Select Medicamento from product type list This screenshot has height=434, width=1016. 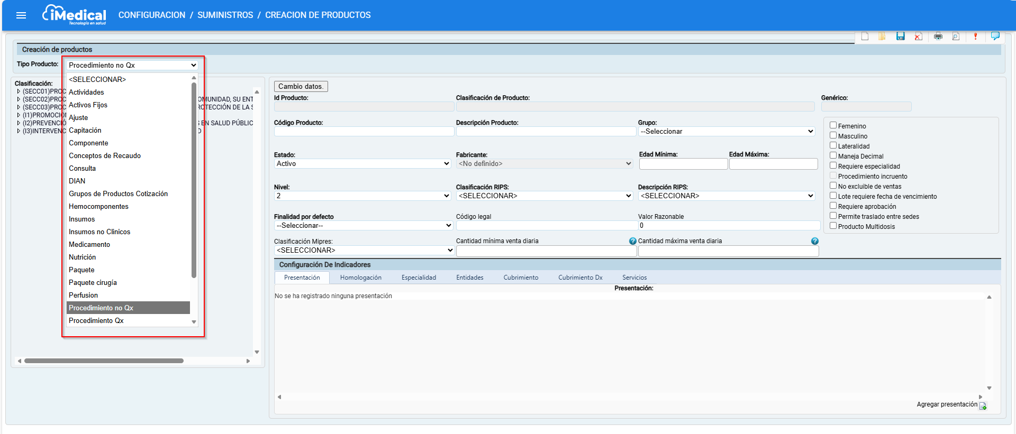pos(89,244)
